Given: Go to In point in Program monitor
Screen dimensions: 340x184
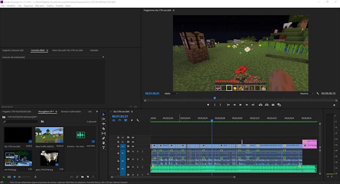Looking at the screenshot, I should pos(228,105).
